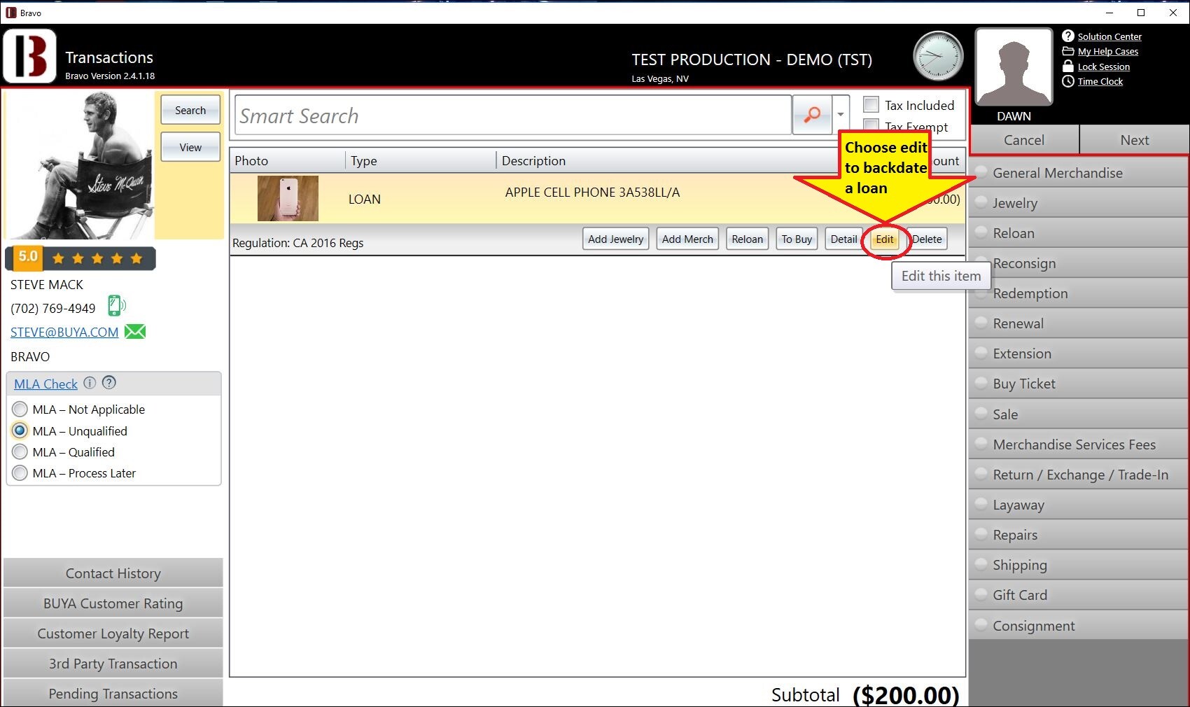Select General Merchandise transaction type

point(1079,173)
